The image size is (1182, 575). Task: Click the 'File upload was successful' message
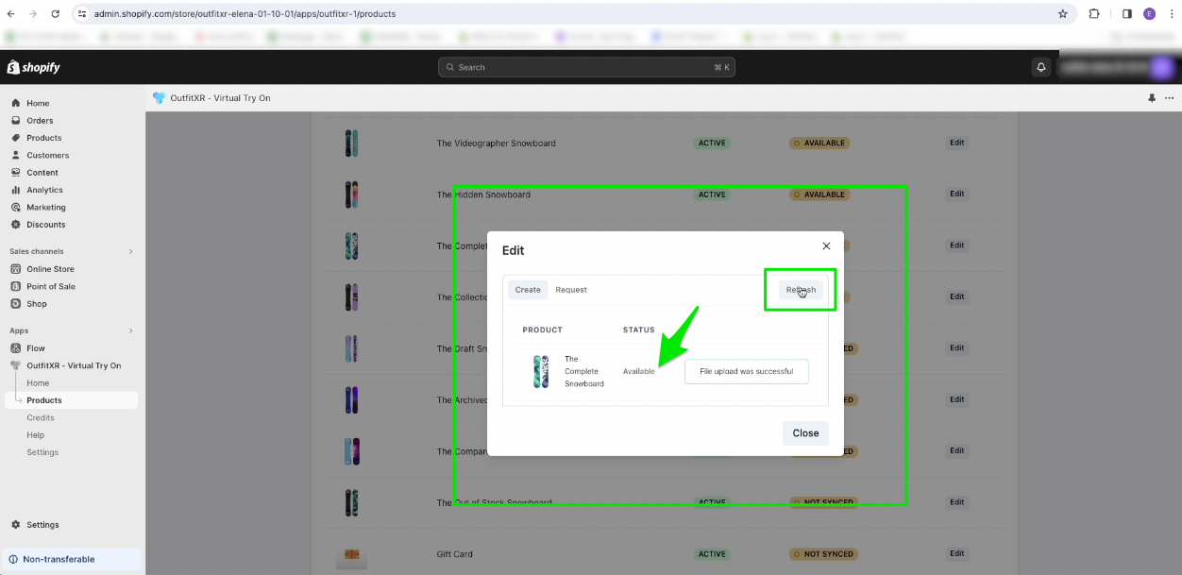(747, 371)
